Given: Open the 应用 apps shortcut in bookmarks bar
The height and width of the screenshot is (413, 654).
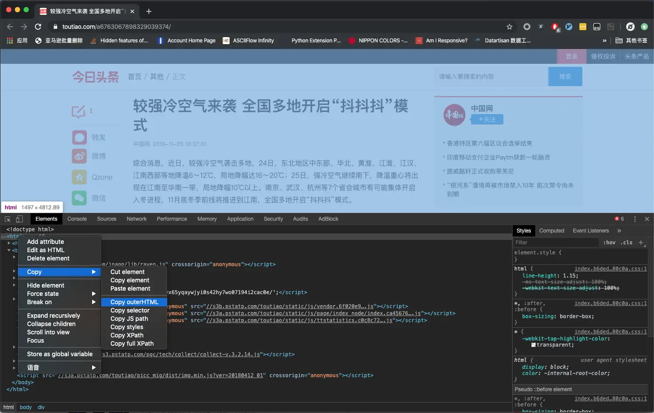Looking at the screenshot, I should pyautogui.click(x=17, y=41).
